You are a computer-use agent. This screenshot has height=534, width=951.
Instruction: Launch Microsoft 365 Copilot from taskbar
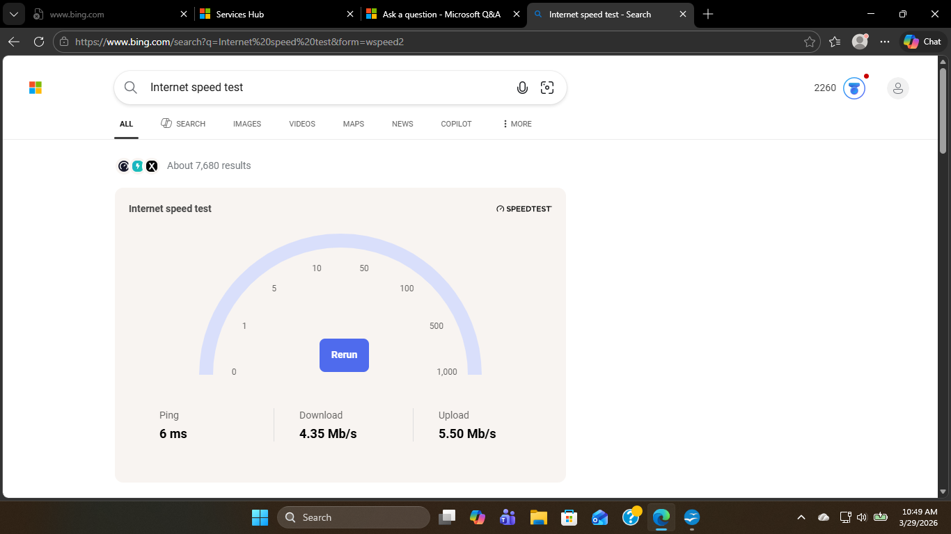477,517
